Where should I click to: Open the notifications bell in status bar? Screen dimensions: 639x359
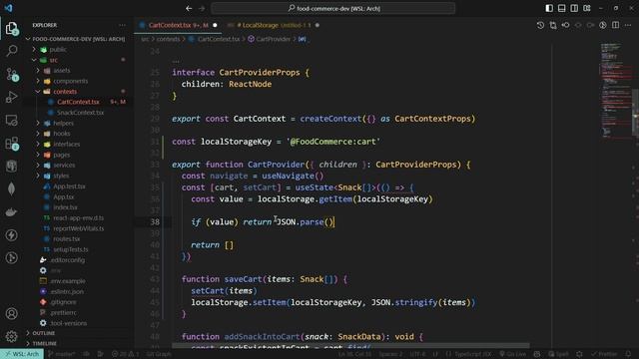(x=628, y=354)
